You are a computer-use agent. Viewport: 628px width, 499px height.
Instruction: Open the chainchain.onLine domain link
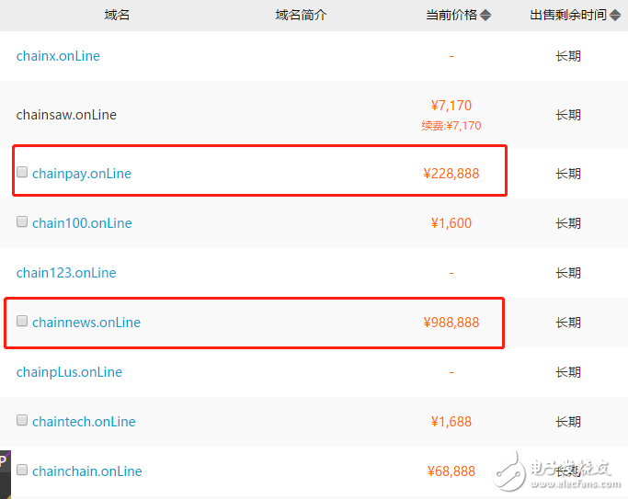click(x=87, y=471)
